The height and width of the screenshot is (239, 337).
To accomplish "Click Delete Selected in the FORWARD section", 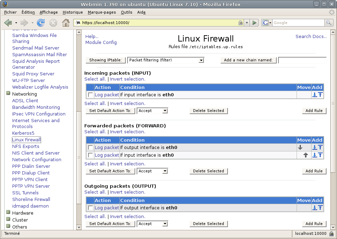I will click(208, 171).
